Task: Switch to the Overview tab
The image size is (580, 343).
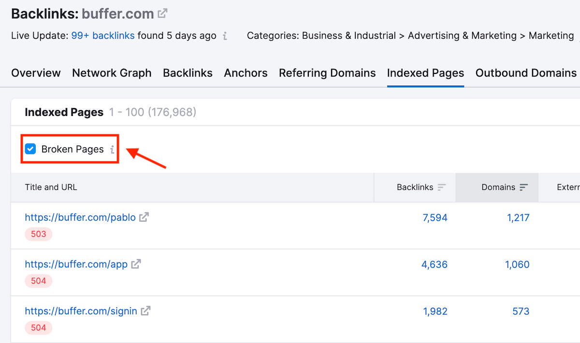Action: click(x=36, y=73)
